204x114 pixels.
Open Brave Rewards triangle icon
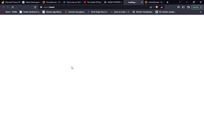click(162, 7)
